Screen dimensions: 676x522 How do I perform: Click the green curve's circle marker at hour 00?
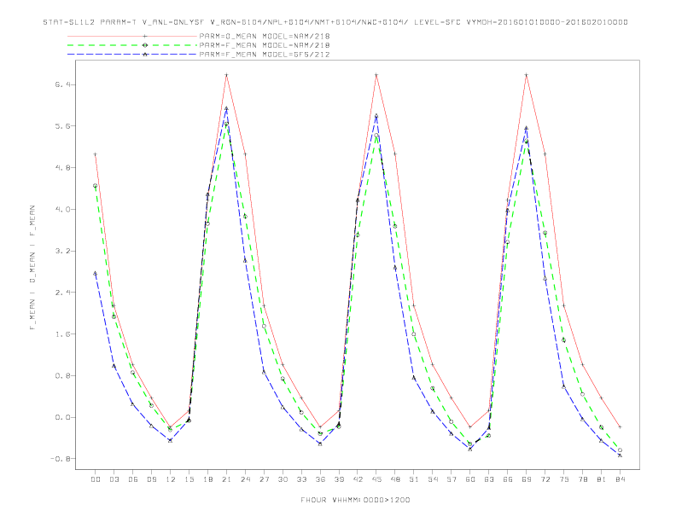[x=96, y=186]
